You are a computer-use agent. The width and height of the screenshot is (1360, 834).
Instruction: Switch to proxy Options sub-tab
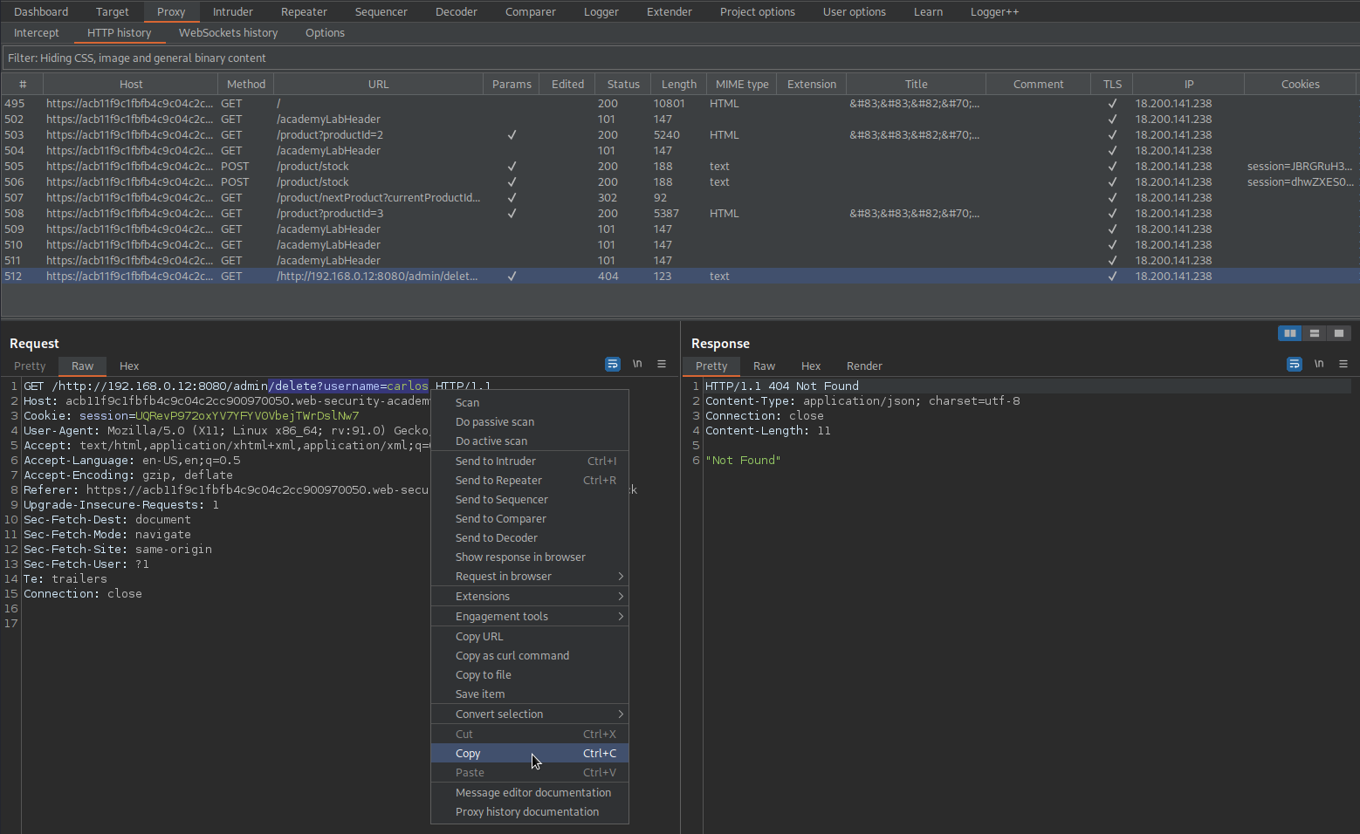point(325,32)
